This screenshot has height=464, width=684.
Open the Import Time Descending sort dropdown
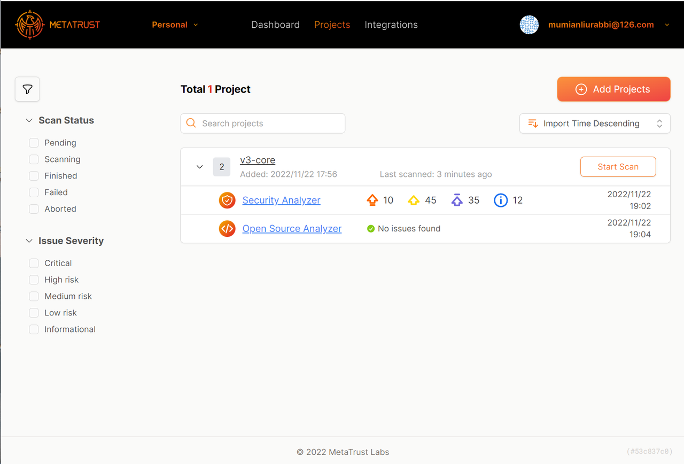click(x=595, y=123)
